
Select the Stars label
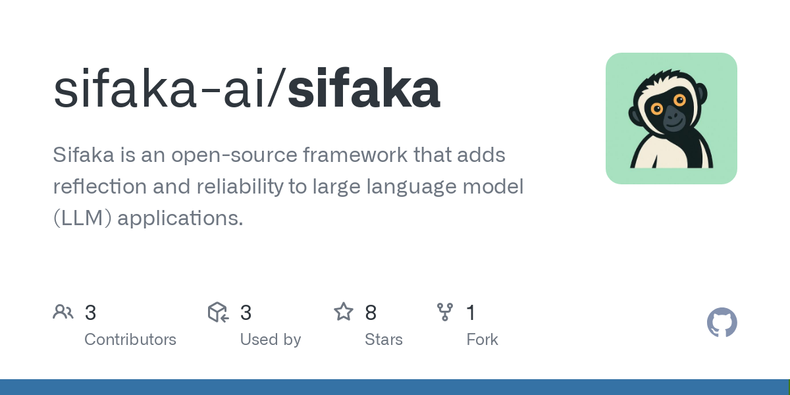(x=384, y=340)
